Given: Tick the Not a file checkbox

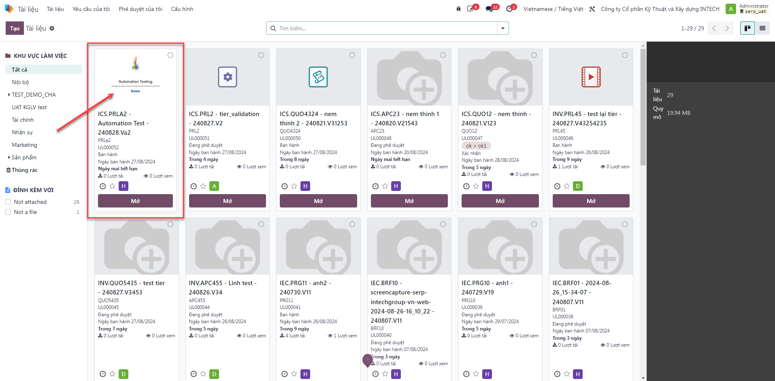Looking at the screenshot, I should point(8,212).
